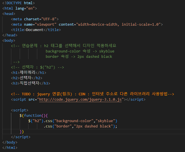Click the lang="en" attribute text
The width and height of the screenshot is (185, 152).
[25, 8]
